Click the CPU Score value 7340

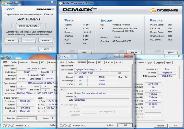coord(170,29)
